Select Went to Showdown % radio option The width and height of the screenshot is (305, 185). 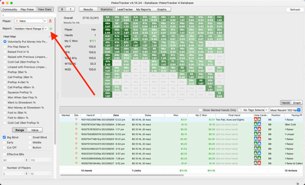5,103
